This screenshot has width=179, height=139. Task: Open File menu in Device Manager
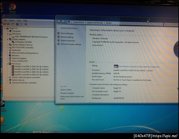5,21
